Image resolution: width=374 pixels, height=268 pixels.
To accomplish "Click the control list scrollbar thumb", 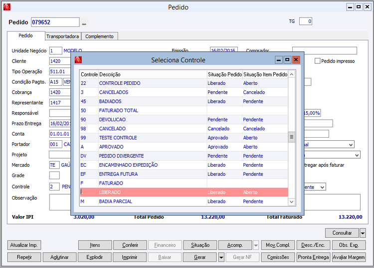I will (292, 137).
